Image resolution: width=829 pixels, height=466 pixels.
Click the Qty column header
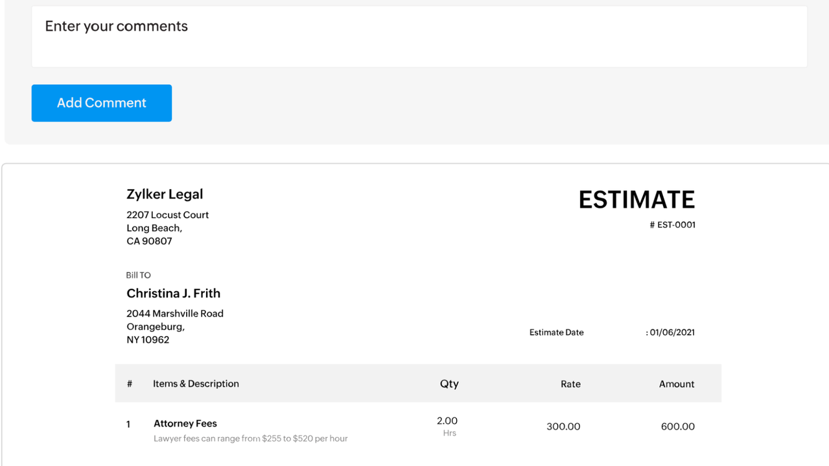449,384
